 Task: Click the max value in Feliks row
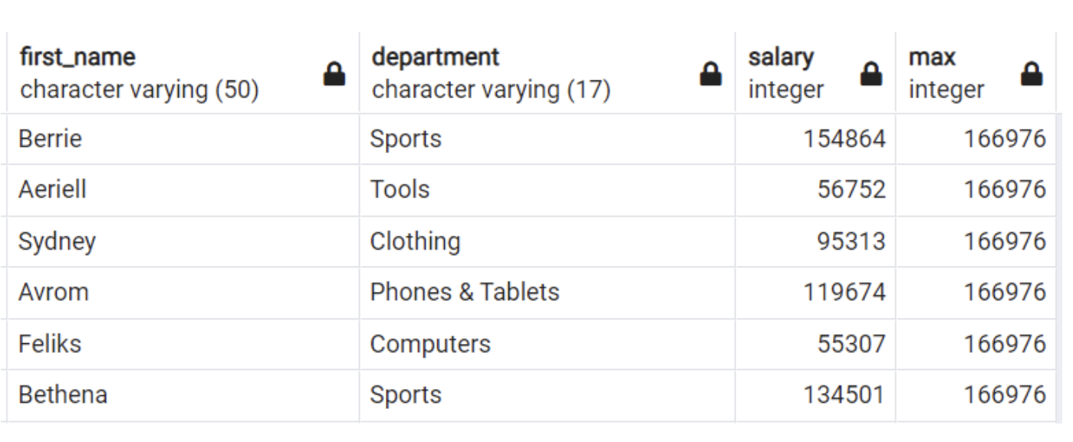coord(1005,344)
